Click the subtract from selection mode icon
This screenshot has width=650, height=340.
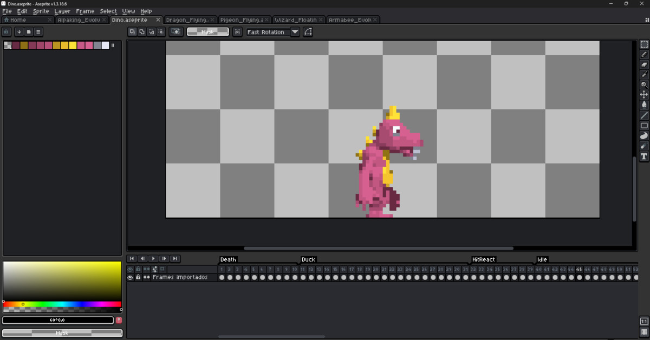click(x=151, y=32)
